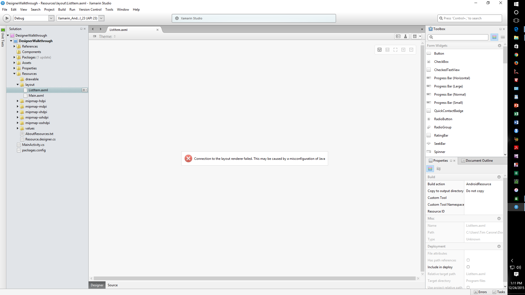Toggle the Has path references checkbox
Image resolution: width=525 pixels, height=295 pixels.
pos(468,260)
